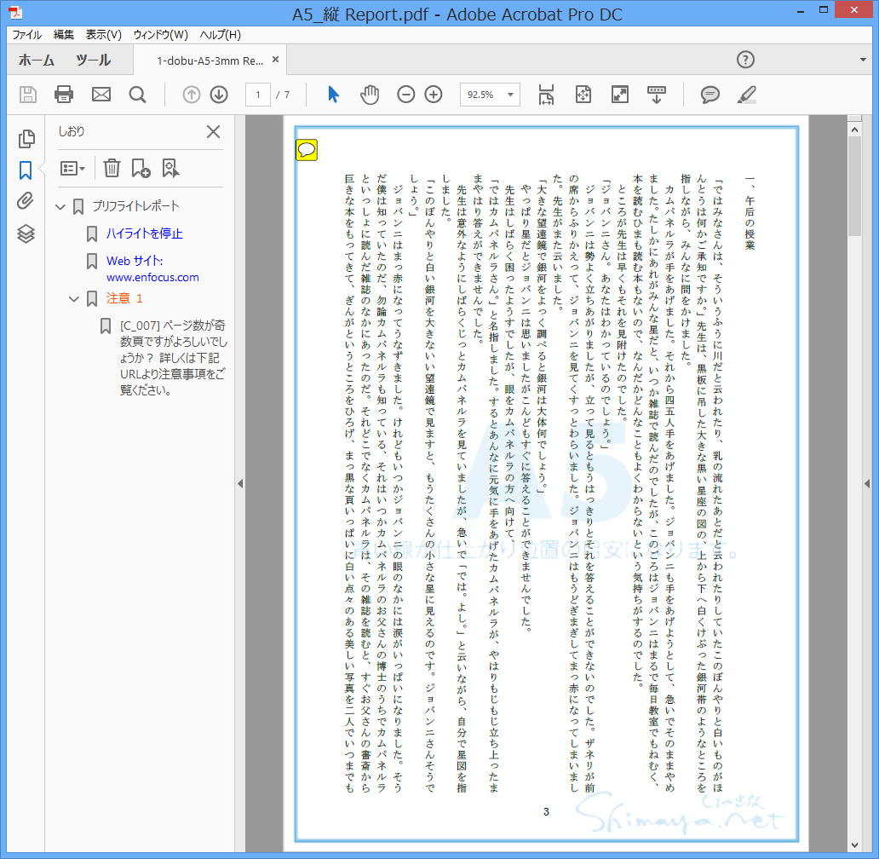
Task: Click the Save file icon
Action: [27, 95]
